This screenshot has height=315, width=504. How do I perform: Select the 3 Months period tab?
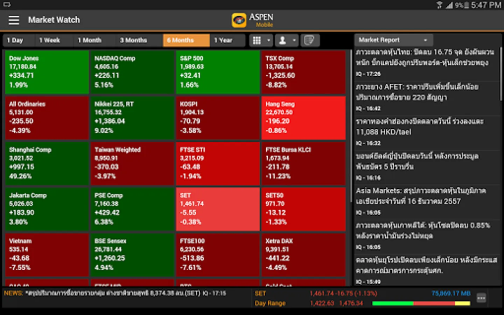tap(139, 40)
